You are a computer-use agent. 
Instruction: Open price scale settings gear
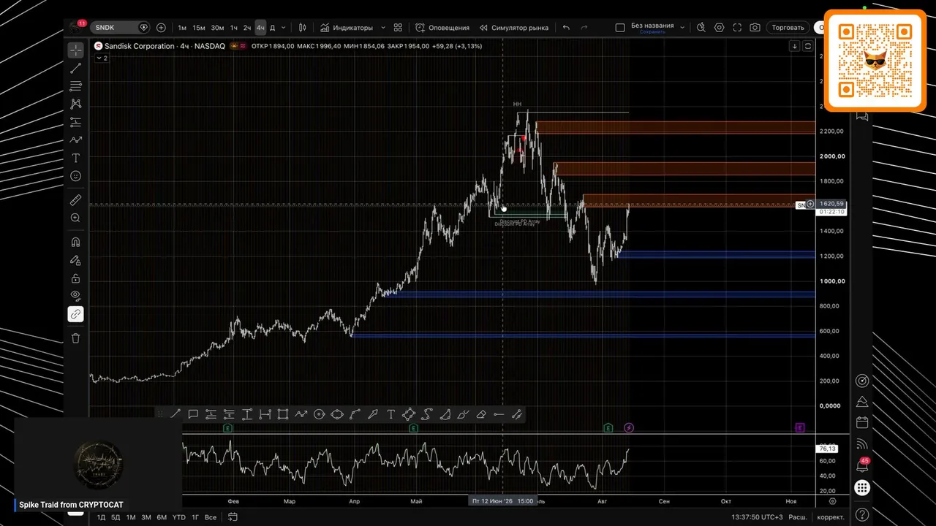832,501
